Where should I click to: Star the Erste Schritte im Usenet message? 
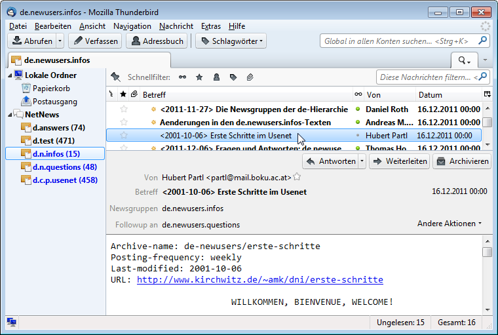(x=123, y=135)
